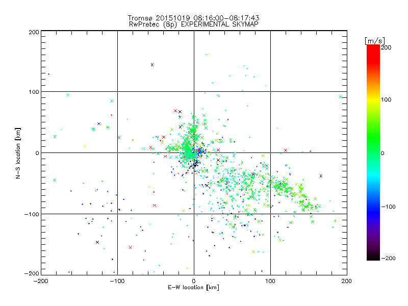Click the y-axis '0' tick label
Viewport: 408px width, 306px height.
(37, 153)
